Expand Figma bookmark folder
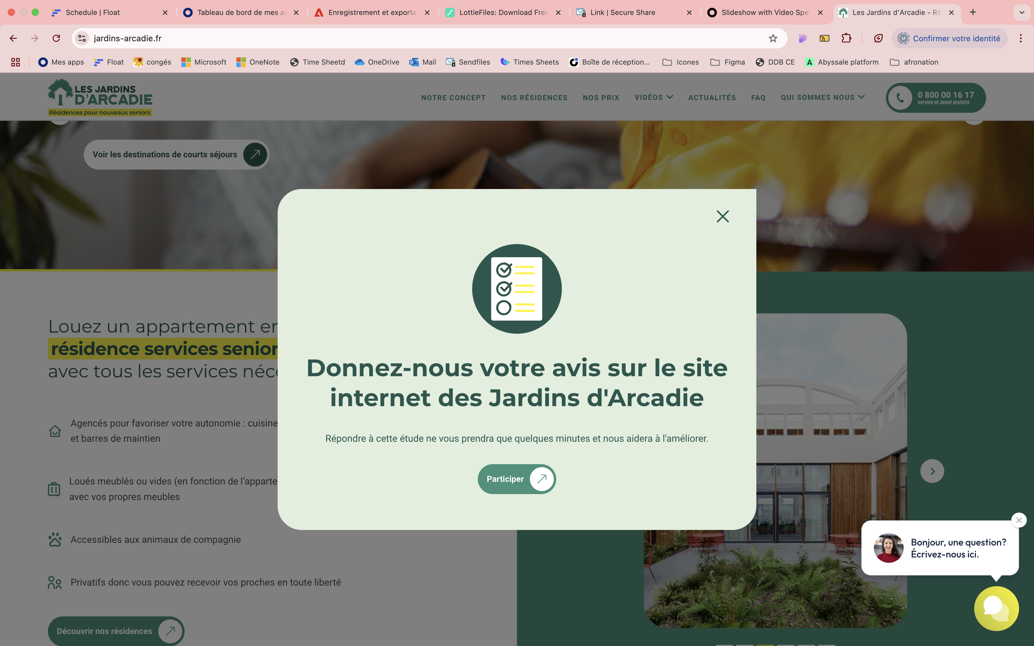Viewport: 1034px width, 646px height. pos(728,62)
